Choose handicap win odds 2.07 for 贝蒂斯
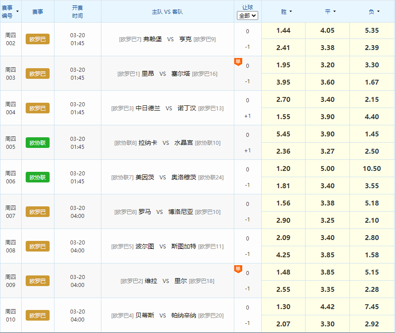 (x=283, y=324)
